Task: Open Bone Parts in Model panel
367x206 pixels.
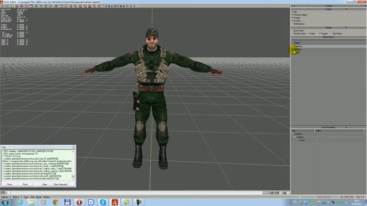Action: pyautogui.click(x=299, y=30)
